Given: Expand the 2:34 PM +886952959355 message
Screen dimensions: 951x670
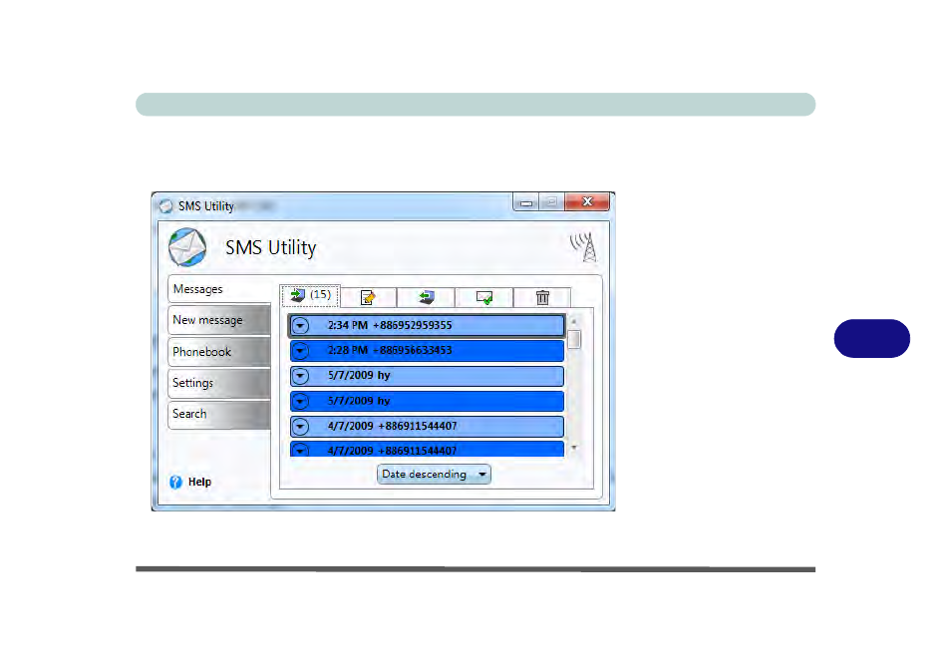Looking at the screenshot, I should 300,326.
